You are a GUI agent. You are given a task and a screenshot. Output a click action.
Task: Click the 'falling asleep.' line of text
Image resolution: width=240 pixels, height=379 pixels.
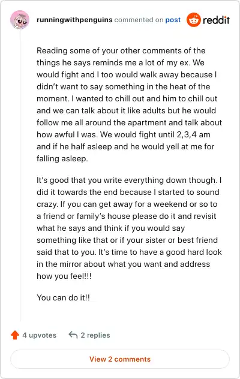[x=62, y=158]
